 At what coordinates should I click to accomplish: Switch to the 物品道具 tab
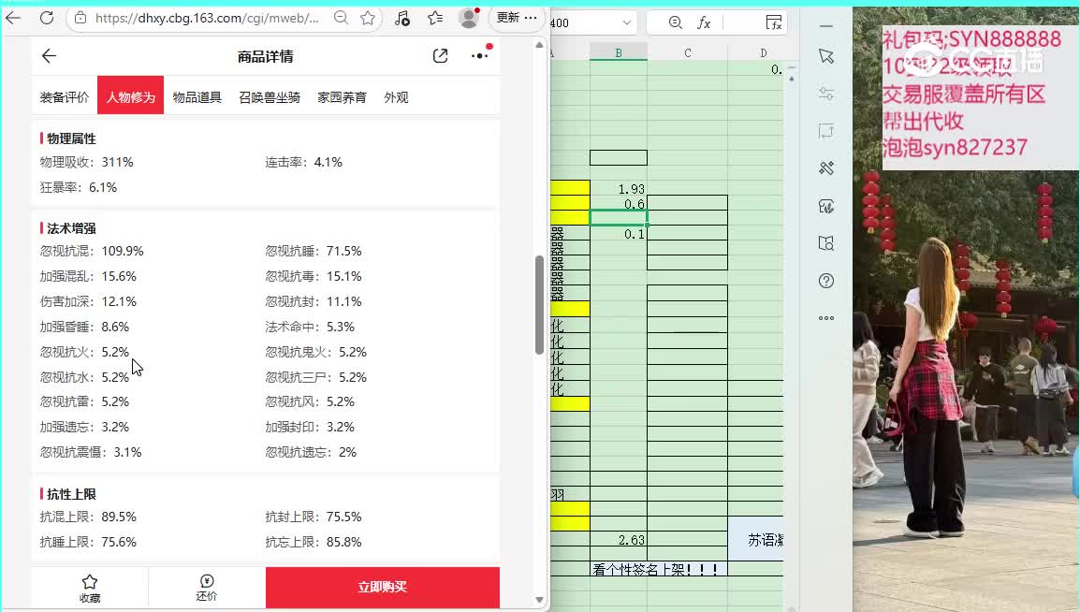click(197, 96)
